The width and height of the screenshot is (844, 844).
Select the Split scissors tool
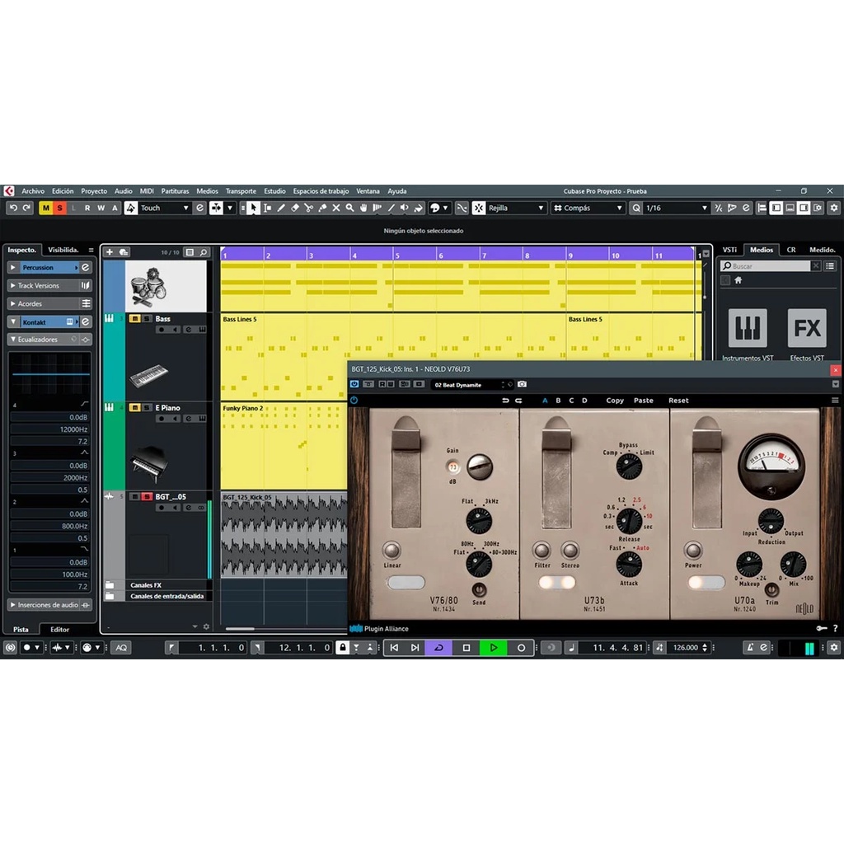pyautogui.click(x=308, y=208)
